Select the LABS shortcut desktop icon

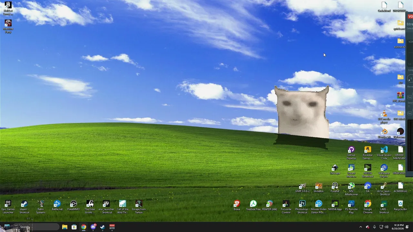384,207
